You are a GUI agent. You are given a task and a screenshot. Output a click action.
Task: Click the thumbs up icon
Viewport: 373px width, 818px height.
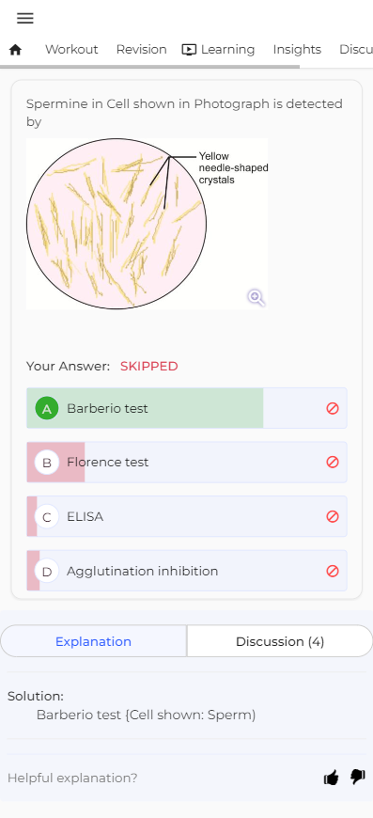332,778
